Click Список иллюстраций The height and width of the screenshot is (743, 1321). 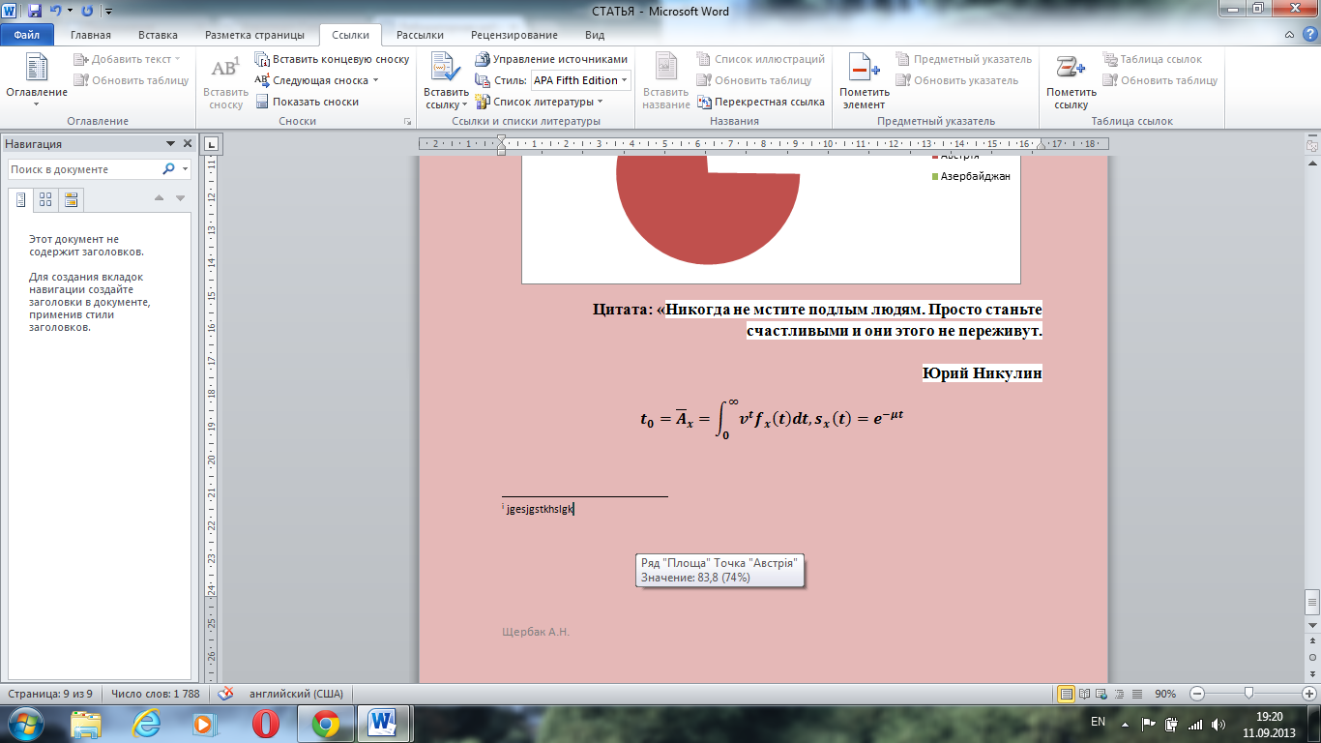pyautogui.click(x=760, y=59)
